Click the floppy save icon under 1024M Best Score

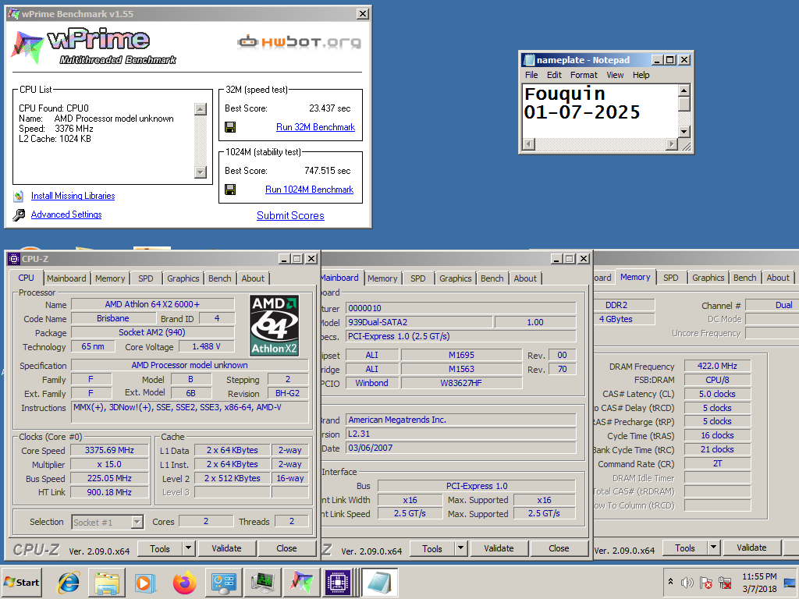(x=230, y=190)
